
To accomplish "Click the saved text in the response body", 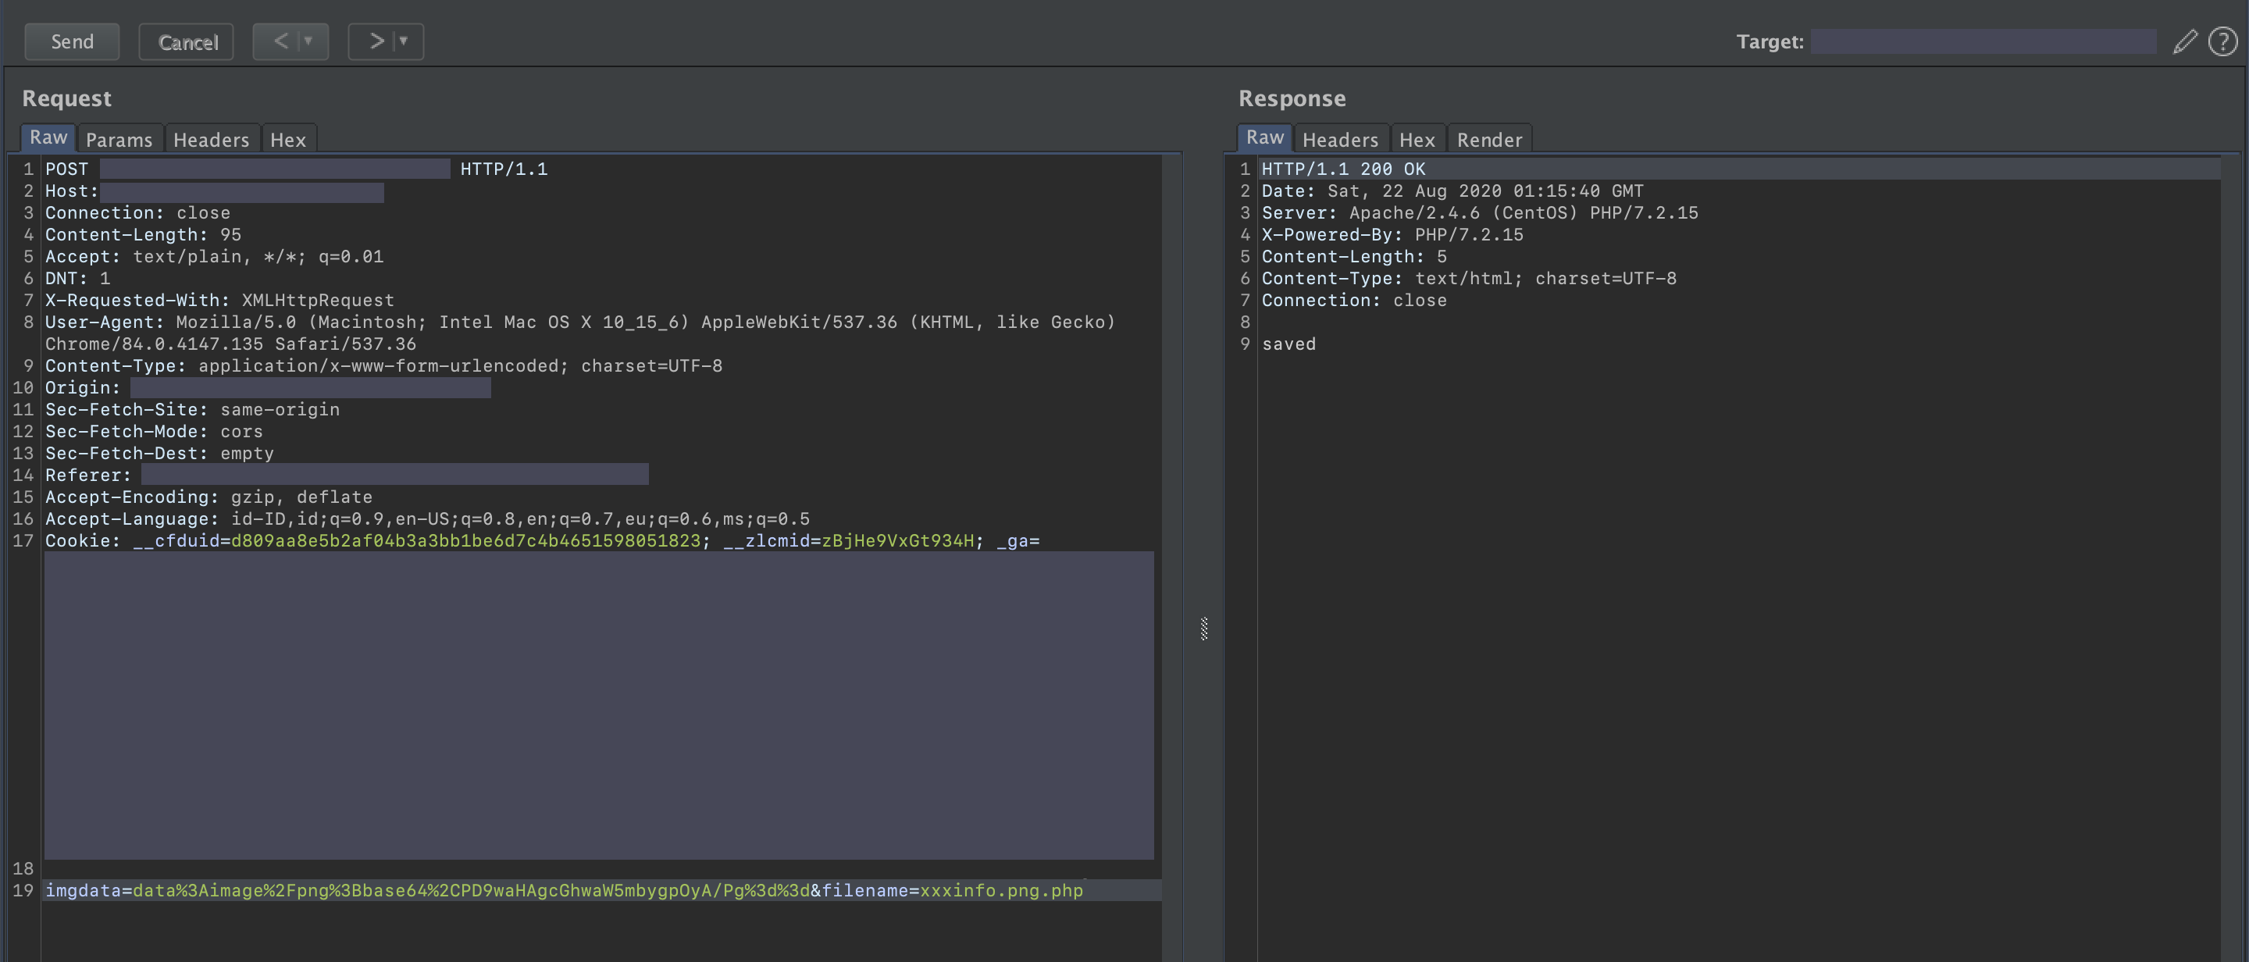I will click(x=1289, y=343).
